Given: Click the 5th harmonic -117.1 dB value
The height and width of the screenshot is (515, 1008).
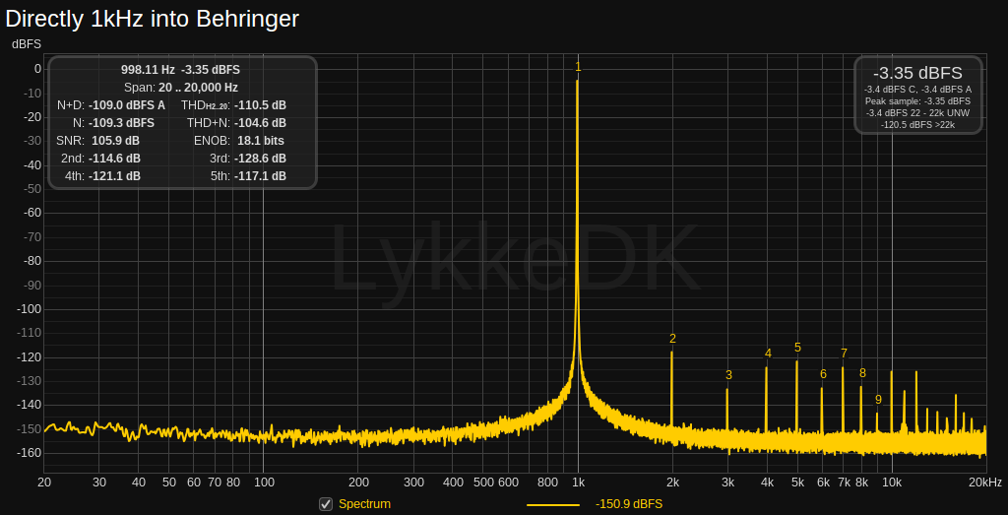Looking at the screenshot, I should coord(260,175).
